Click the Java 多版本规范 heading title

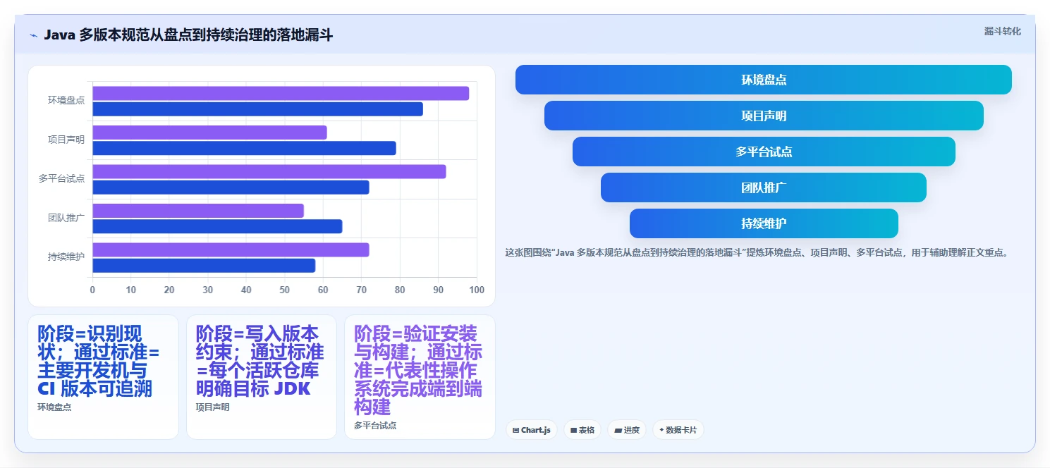coord(188,35)
